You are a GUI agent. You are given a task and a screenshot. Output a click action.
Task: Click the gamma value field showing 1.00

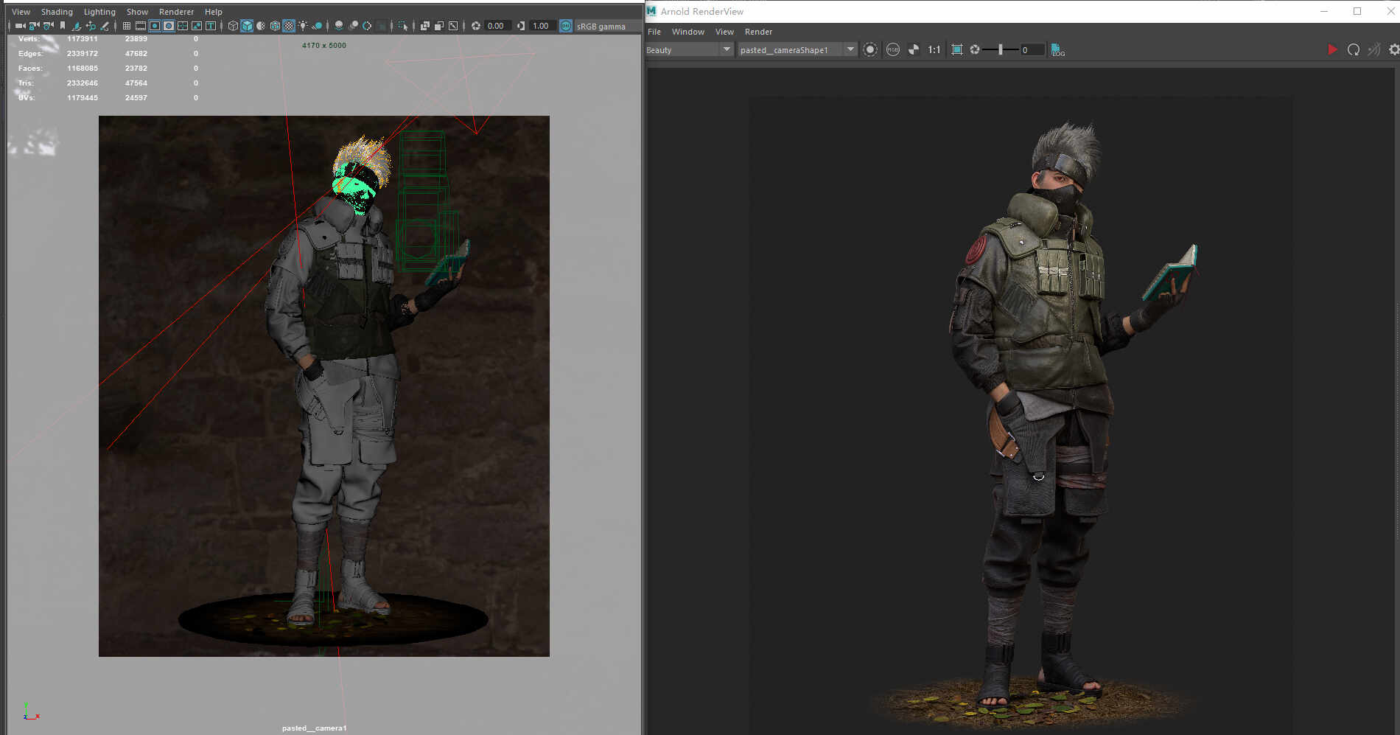pos(541,26)
